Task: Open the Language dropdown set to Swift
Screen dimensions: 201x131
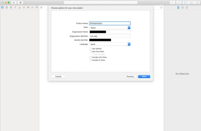Action: coord(110,44)
